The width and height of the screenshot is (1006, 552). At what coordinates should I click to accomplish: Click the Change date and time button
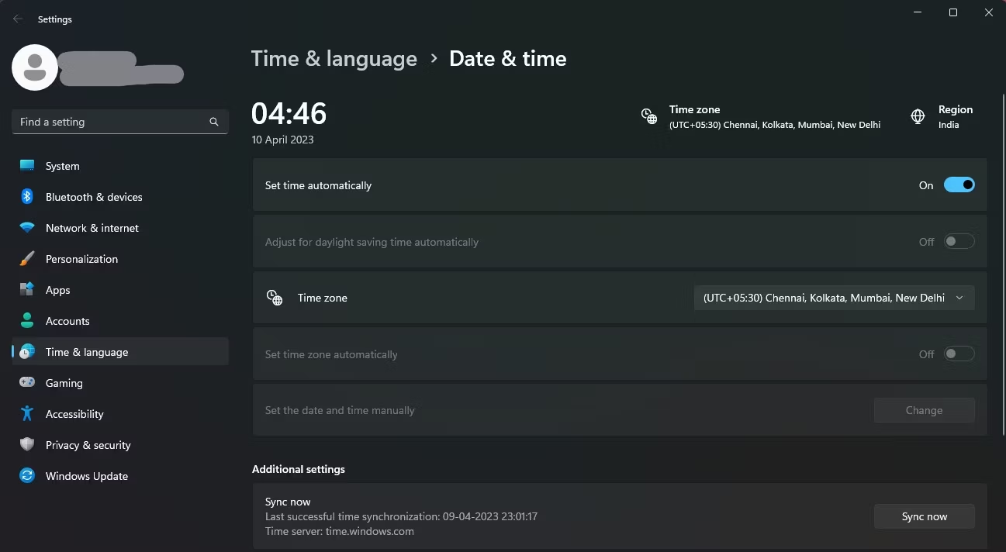coord(924,410)
